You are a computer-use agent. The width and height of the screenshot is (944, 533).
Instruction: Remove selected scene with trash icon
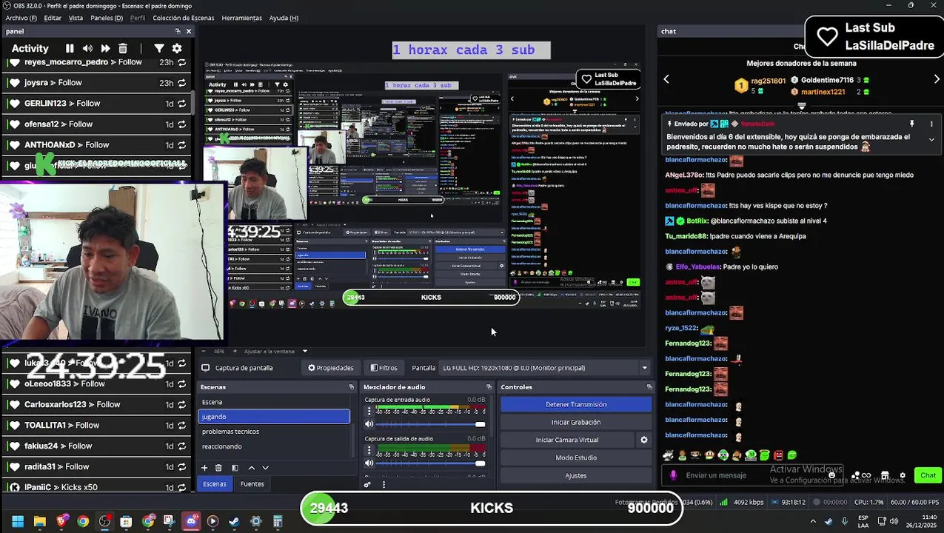(x=218, y=468)
